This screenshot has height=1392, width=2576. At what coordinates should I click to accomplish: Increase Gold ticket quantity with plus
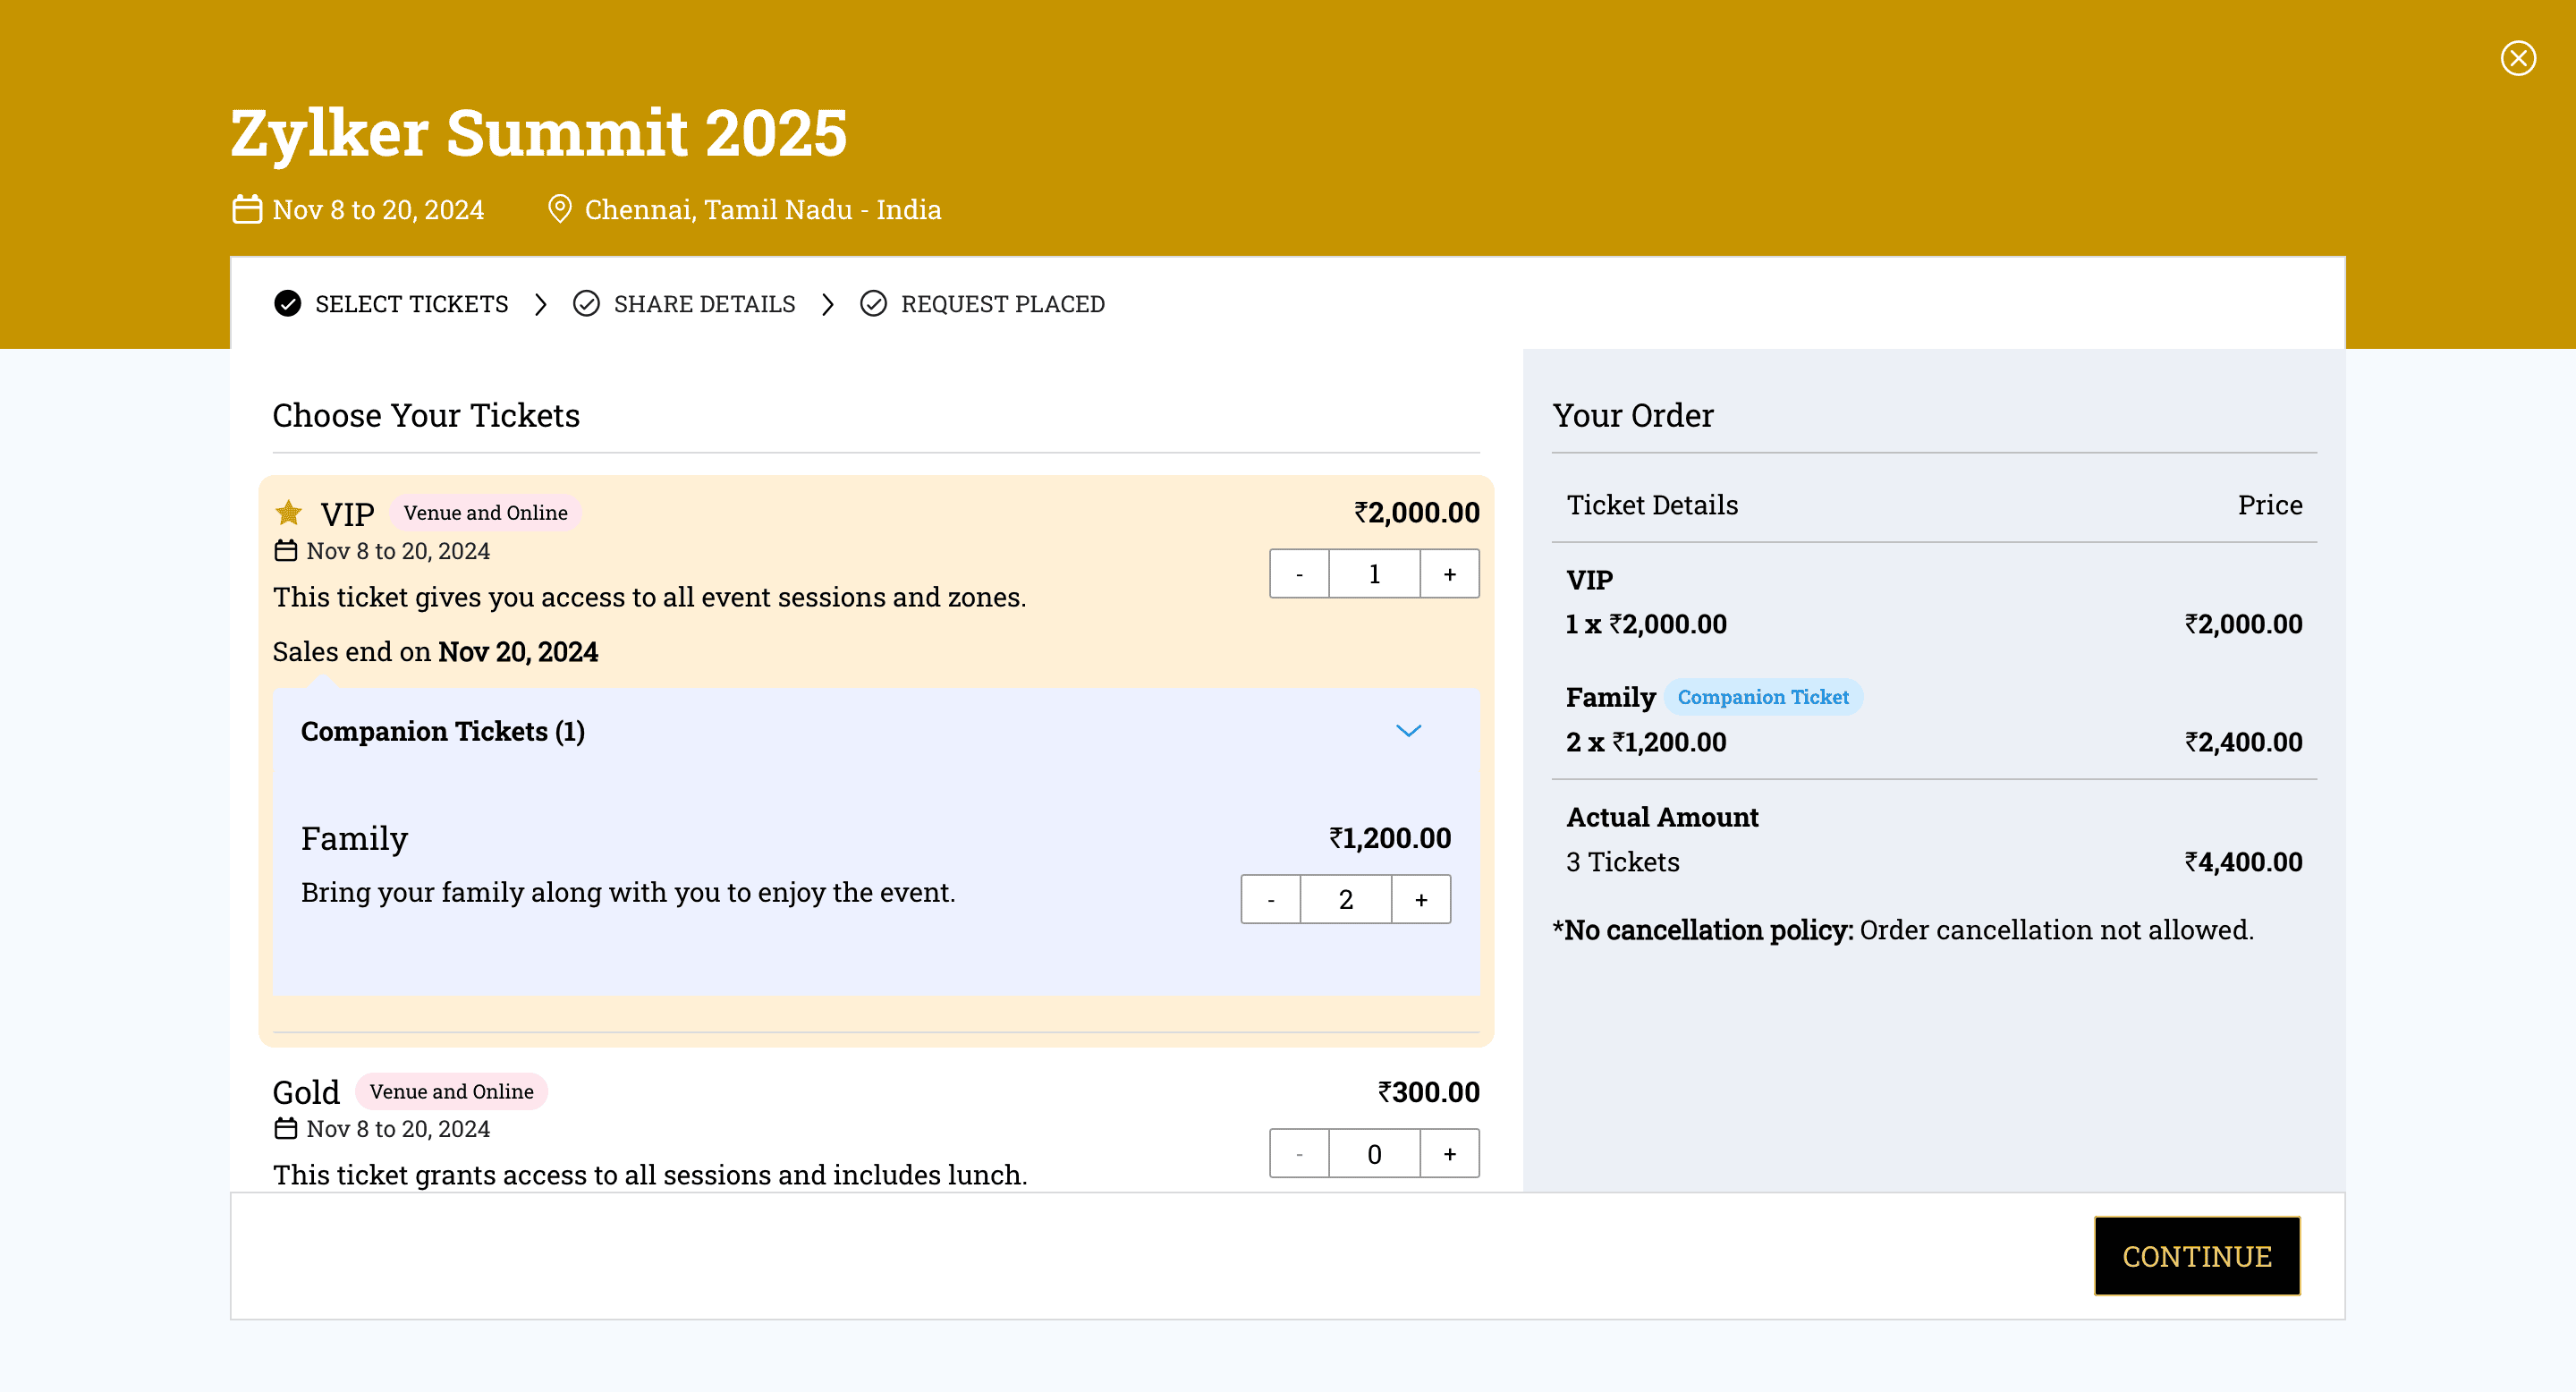[x=1449, y=1154]
